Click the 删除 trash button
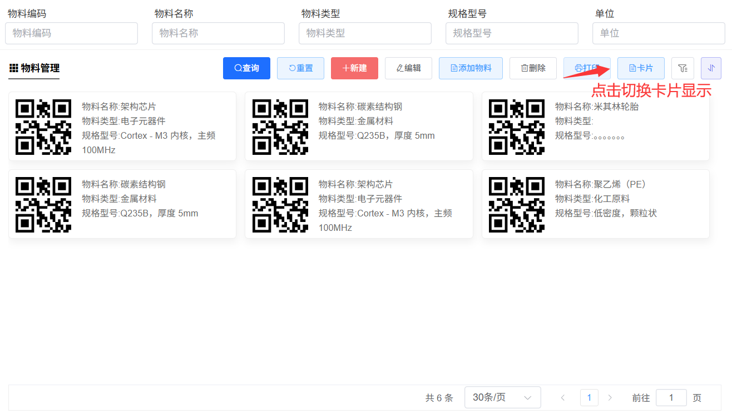Viewport: 732px width, 414px height. point(533,68)
